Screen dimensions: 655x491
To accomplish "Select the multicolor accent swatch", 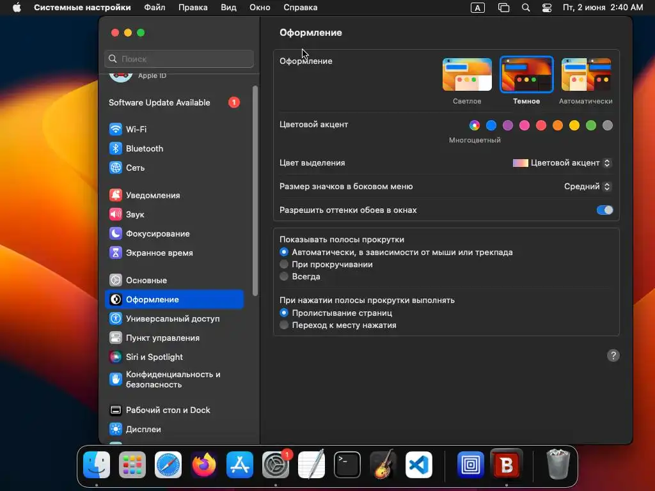I will (475, 125).
